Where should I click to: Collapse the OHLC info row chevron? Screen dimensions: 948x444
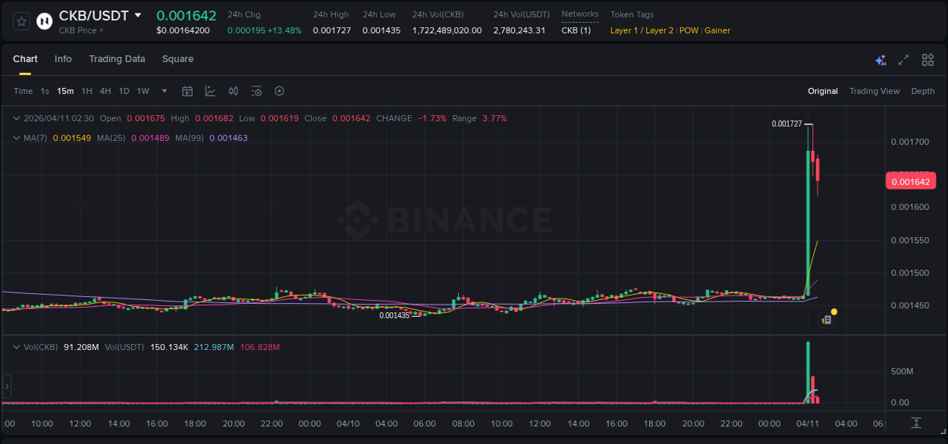17,118
